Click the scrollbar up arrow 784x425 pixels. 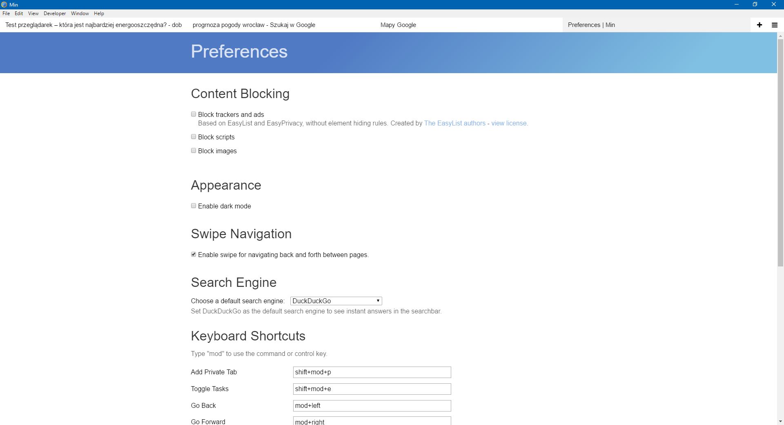(x=780, y=36)
